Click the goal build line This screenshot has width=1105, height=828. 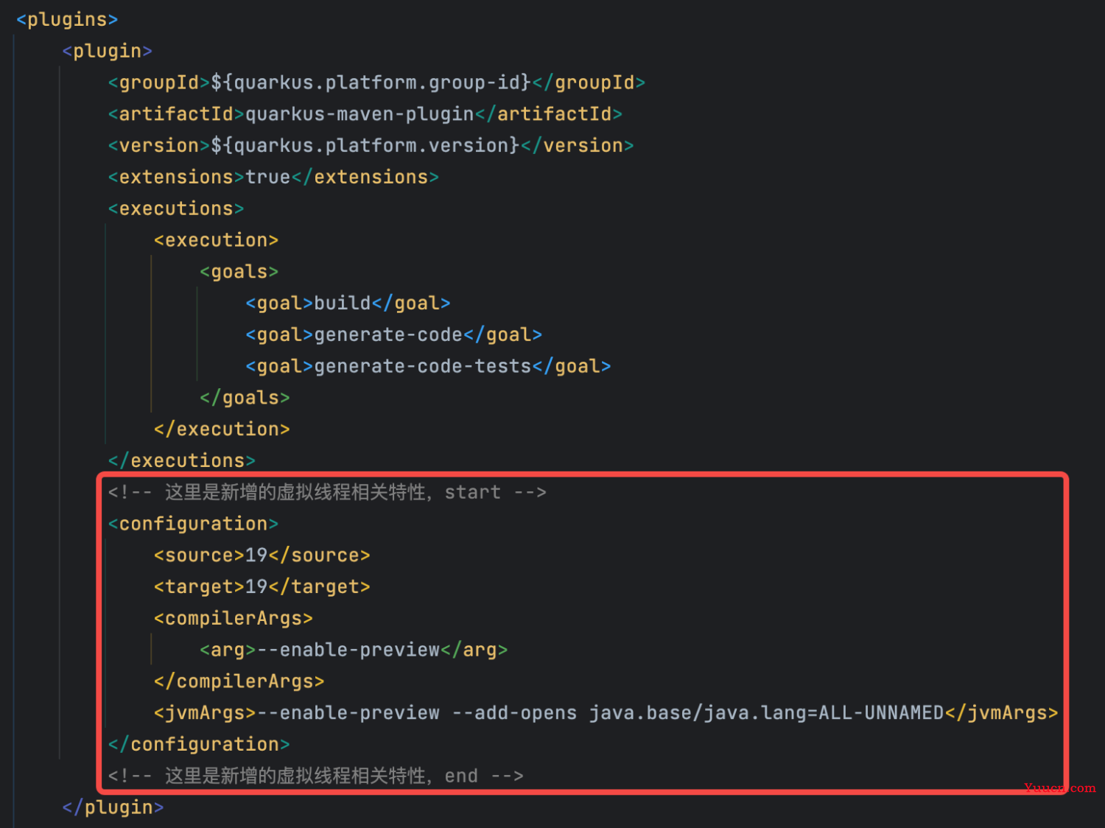(x=348, y=304)
